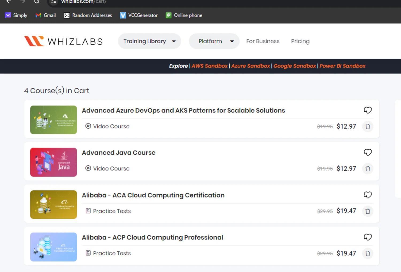
Task: Click the $12.97 price of Advanced Java Course
Action: coord(346,169)
